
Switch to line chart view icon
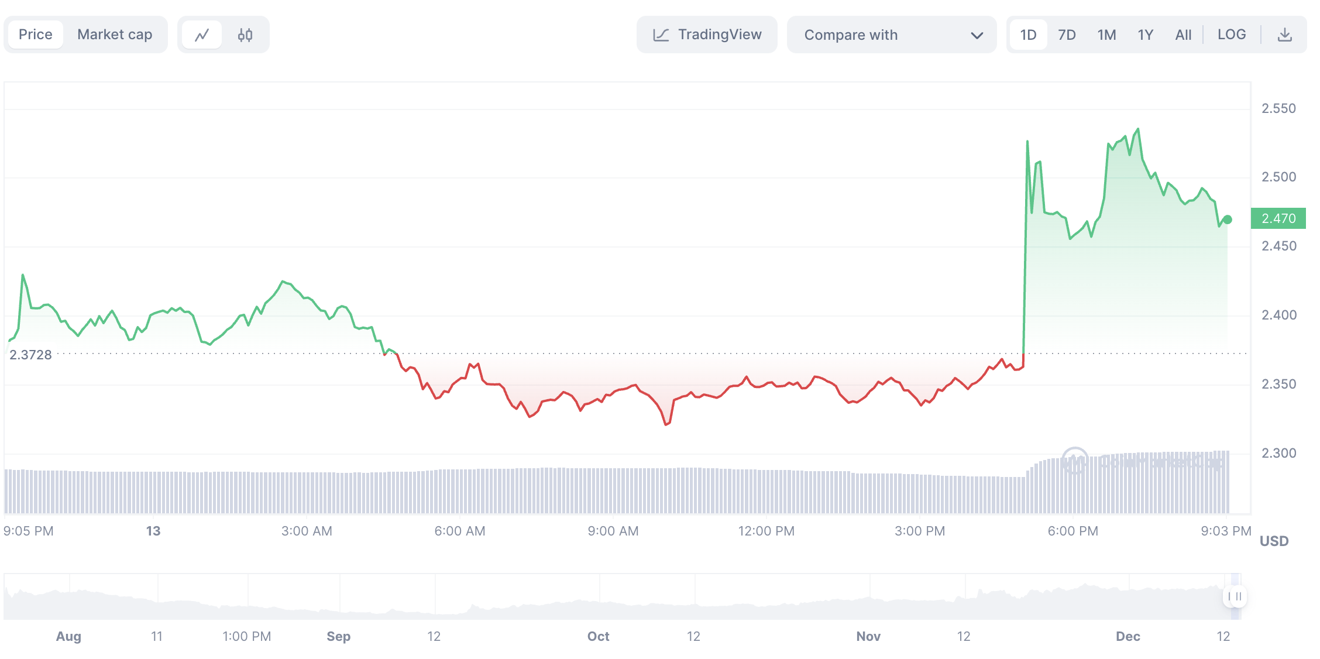202,35
